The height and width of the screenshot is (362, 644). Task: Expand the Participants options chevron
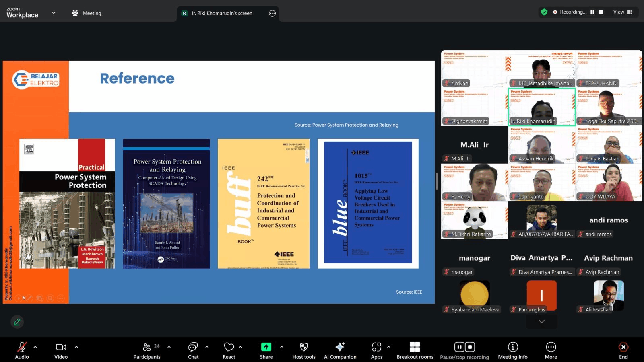pyautogui.click(x=169, y=347)
